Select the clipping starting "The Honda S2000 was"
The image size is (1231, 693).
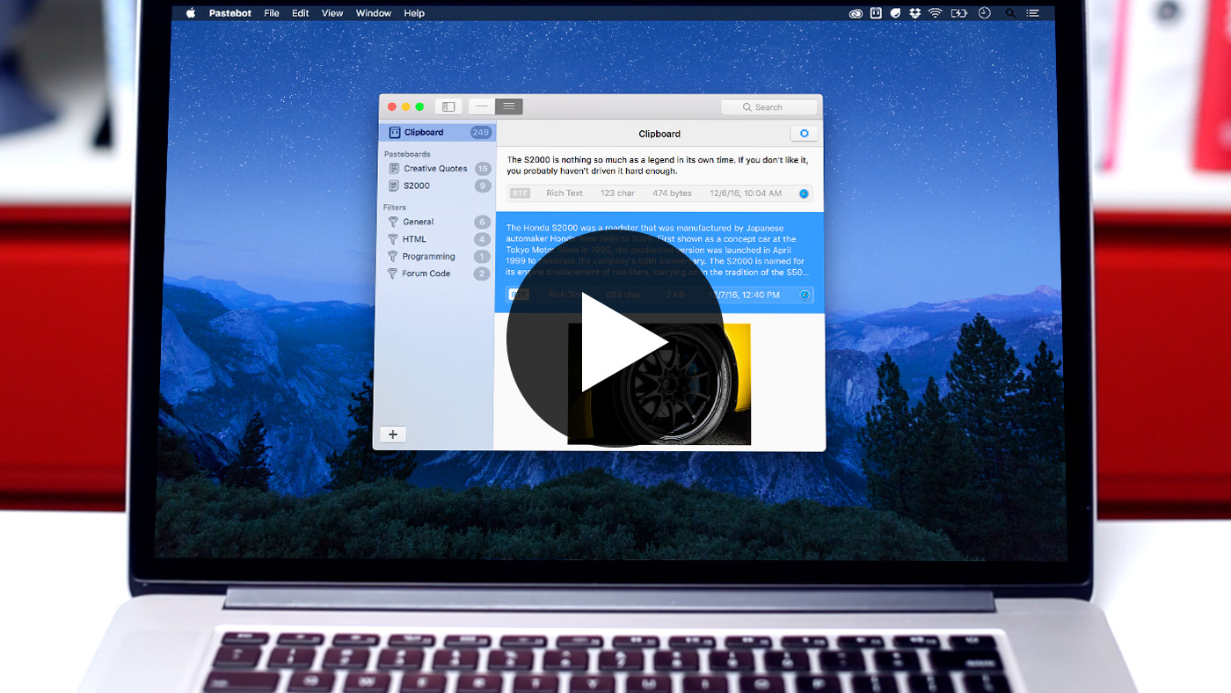click(x=660, y=262)
